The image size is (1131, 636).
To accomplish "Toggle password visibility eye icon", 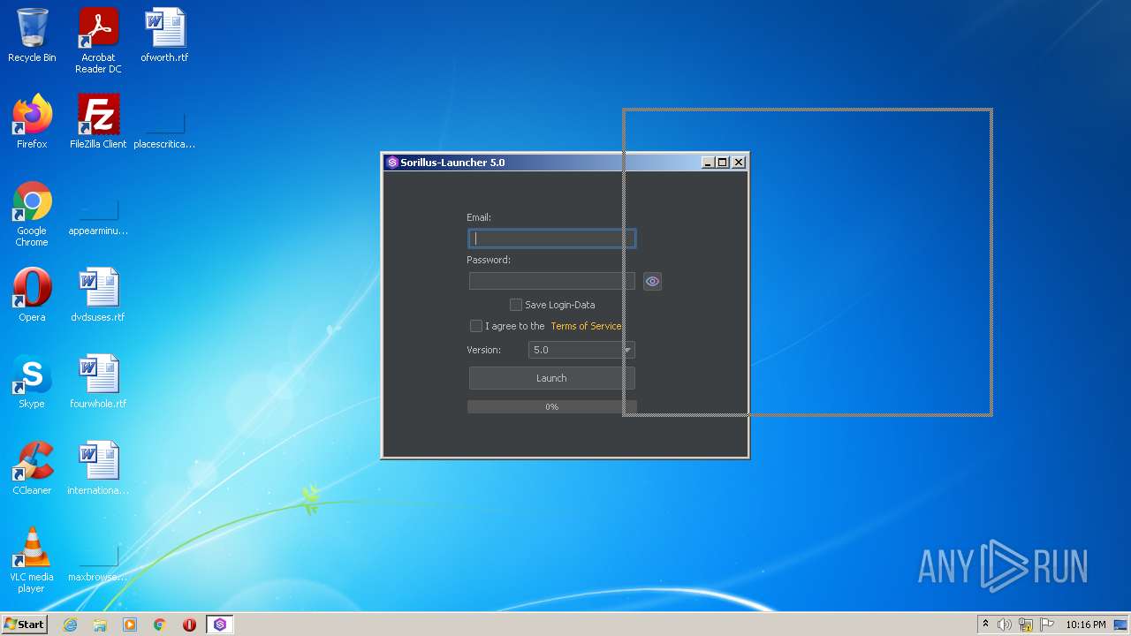I will coord(652,281).
